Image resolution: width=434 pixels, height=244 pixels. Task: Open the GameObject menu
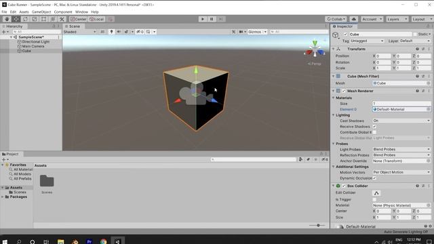41,12
